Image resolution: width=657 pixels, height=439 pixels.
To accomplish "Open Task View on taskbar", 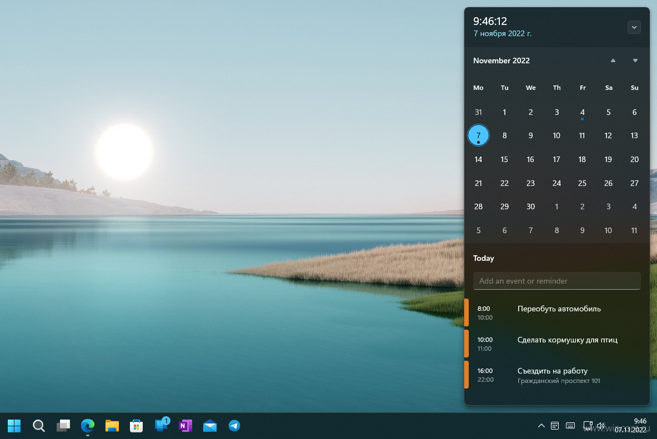I will pos(63,426).
